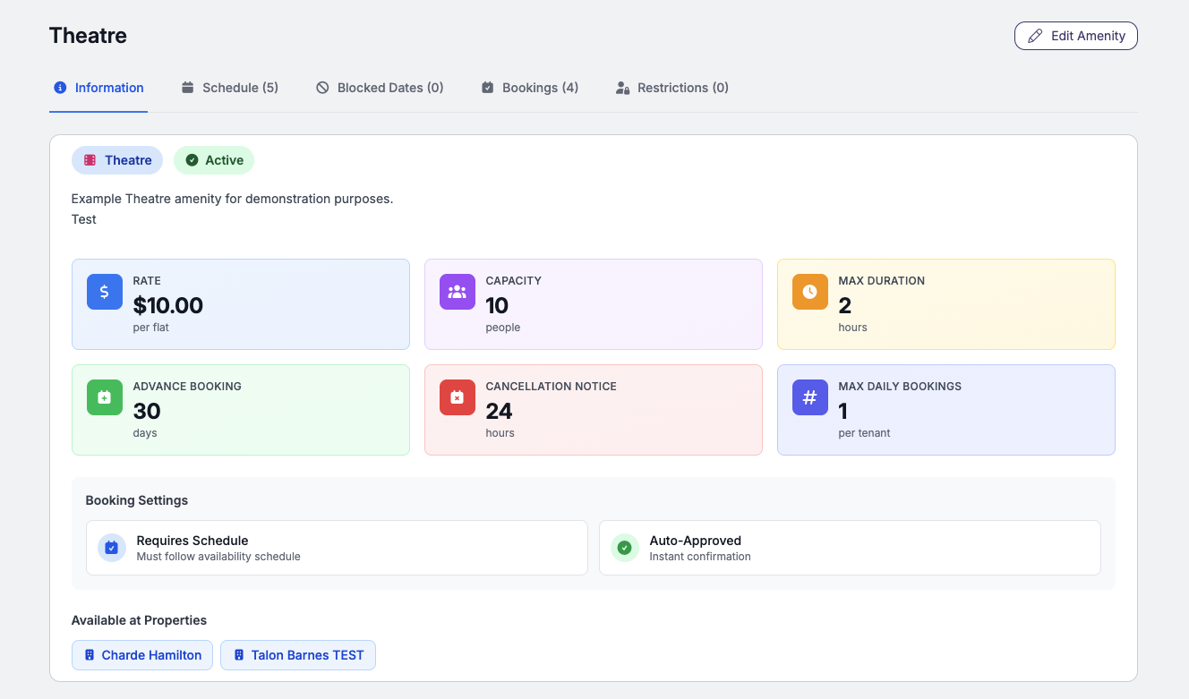1189x699 pixels.
Task: Click the Requires Schedule setting title
Action: [x=192, y=541]
